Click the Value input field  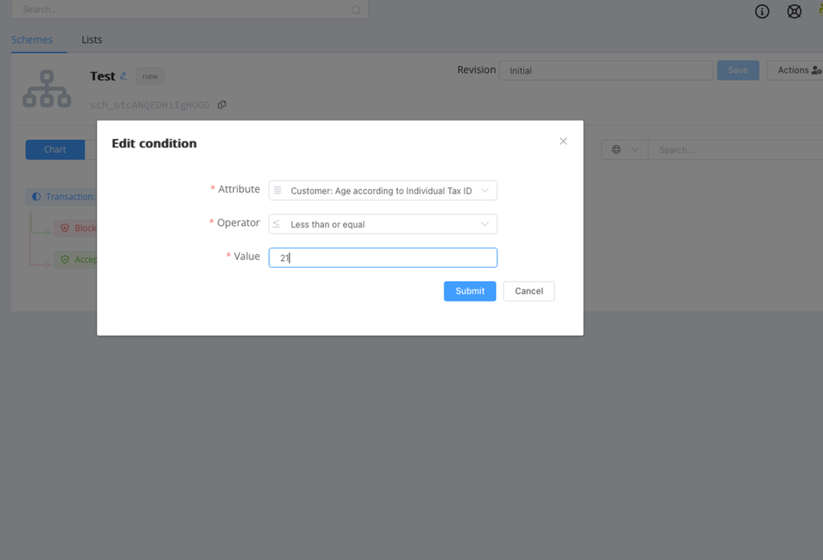[383, 258]
